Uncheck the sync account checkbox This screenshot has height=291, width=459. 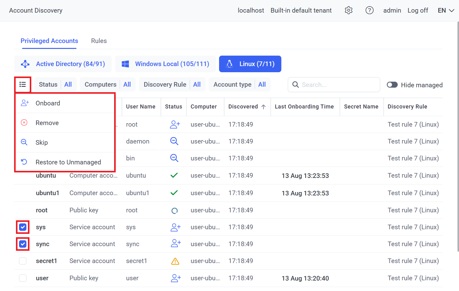[23, 244]
